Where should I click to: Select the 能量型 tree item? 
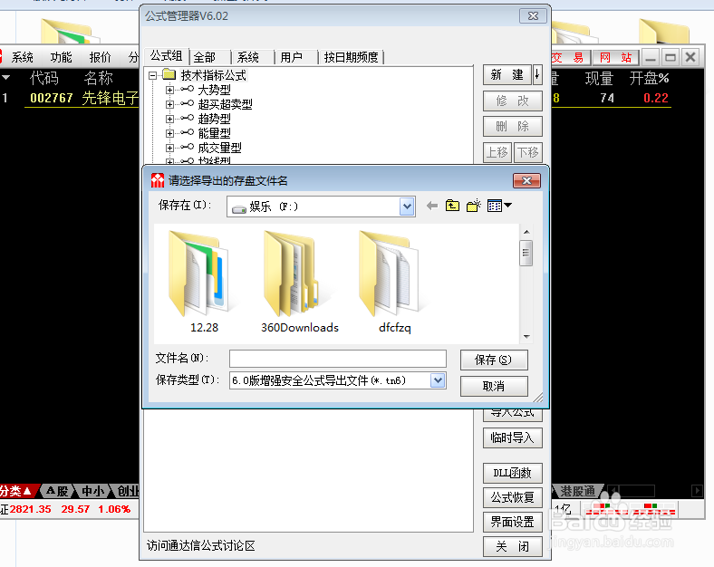coord(214,133)
